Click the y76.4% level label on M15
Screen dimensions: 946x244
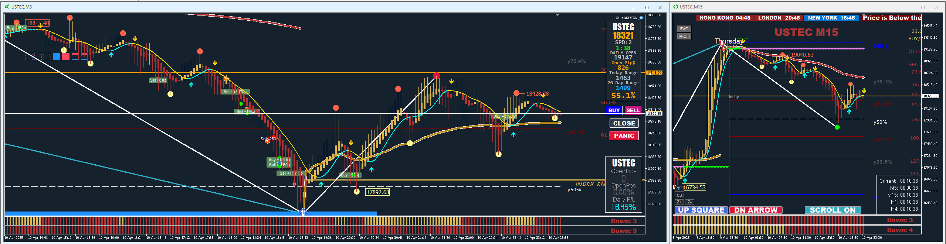click(x=882, y=82)
